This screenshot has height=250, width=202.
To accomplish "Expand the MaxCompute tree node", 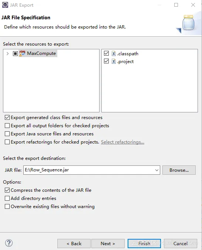I will tap(7, 53).
